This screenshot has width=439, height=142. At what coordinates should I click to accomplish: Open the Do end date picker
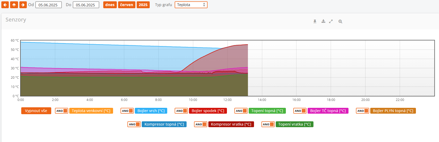(x=86, y=5)
